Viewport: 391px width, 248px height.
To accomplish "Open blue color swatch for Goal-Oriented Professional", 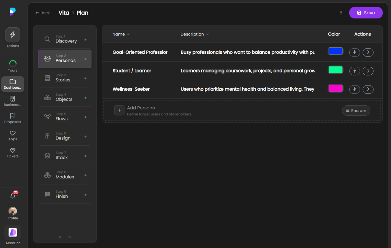I will pyautogui.click(x=335, y=51).
